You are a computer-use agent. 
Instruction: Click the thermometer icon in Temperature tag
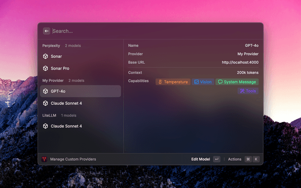(x=160, y=82)
